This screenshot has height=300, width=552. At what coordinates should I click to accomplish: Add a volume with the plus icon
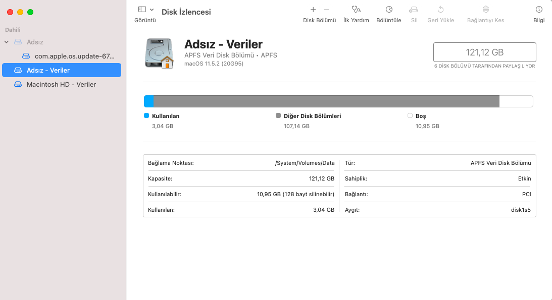point(313,10)
